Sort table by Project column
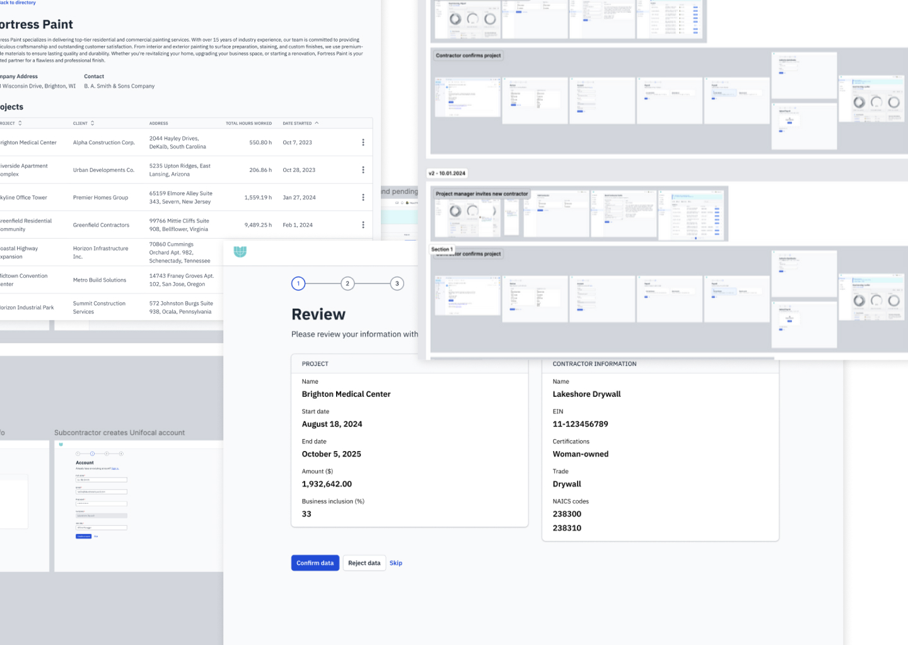 point(20,123)
